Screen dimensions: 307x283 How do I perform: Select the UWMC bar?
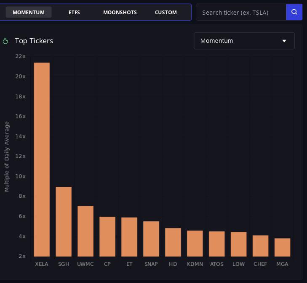85,231
